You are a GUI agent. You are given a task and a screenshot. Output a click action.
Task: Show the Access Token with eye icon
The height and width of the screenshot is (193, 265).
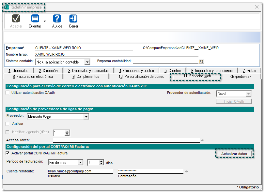click(x=203, y=140)
